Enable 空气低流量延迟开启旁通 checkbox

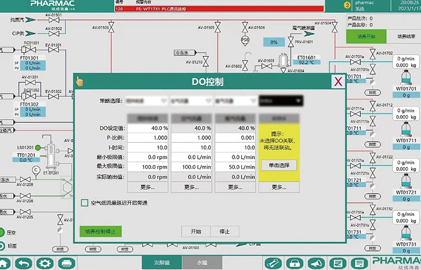tap(84, 203)
